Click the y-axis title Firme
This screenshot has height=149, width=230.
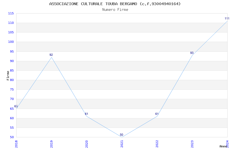tap(8, 76)
